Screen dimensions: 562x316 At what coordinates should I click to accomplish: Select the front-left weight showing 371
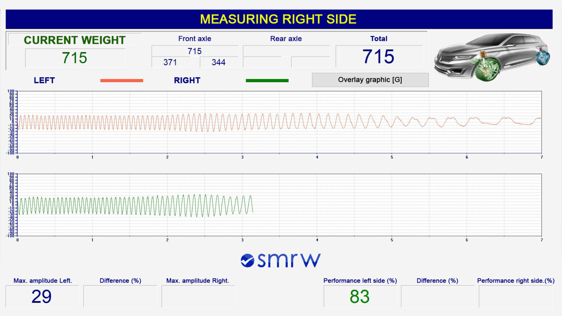170,63
